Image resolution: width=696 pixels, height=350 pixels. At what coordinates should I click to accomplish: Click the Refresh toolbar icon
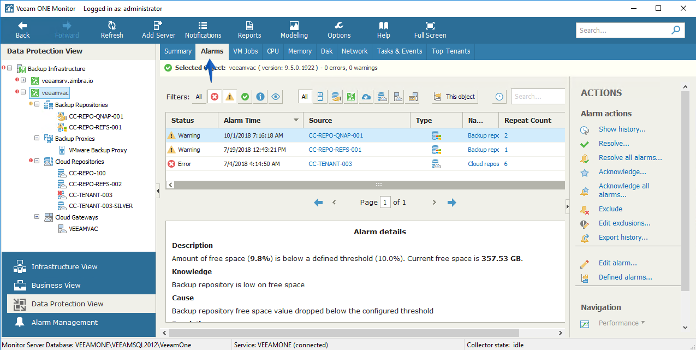[112, 30]
